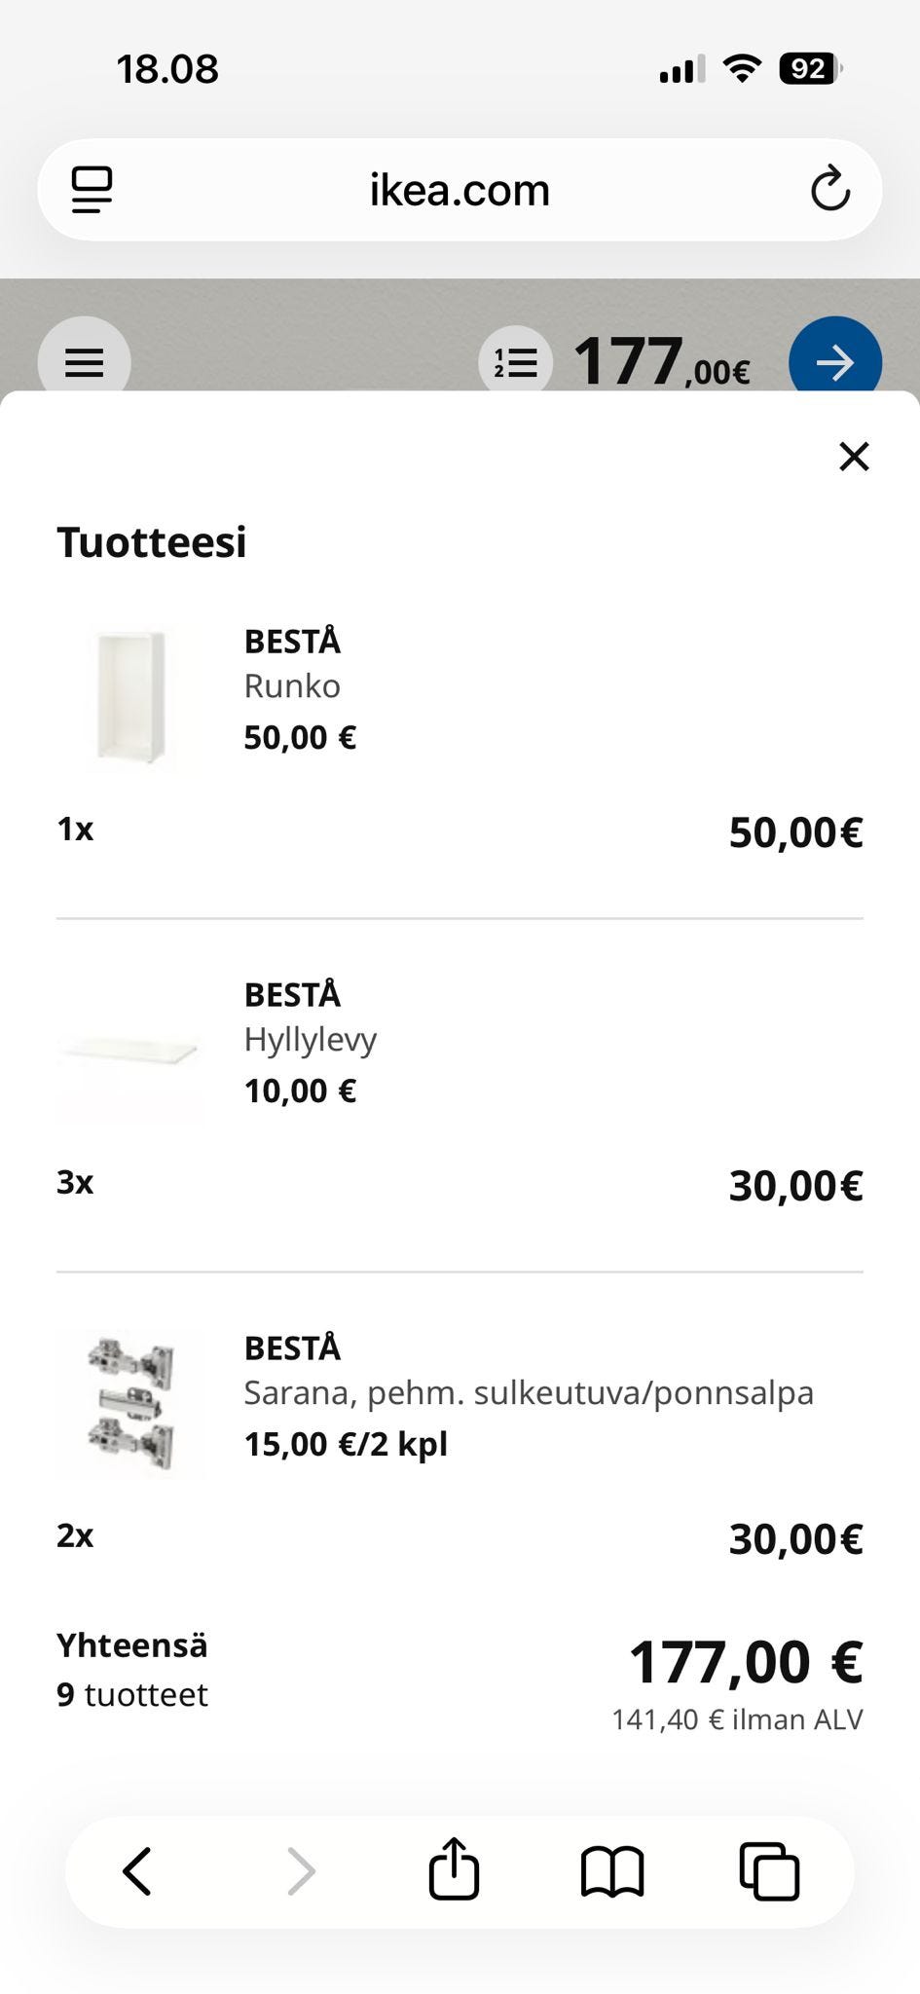Open the hamburger menu button

[x=84, y=362]
